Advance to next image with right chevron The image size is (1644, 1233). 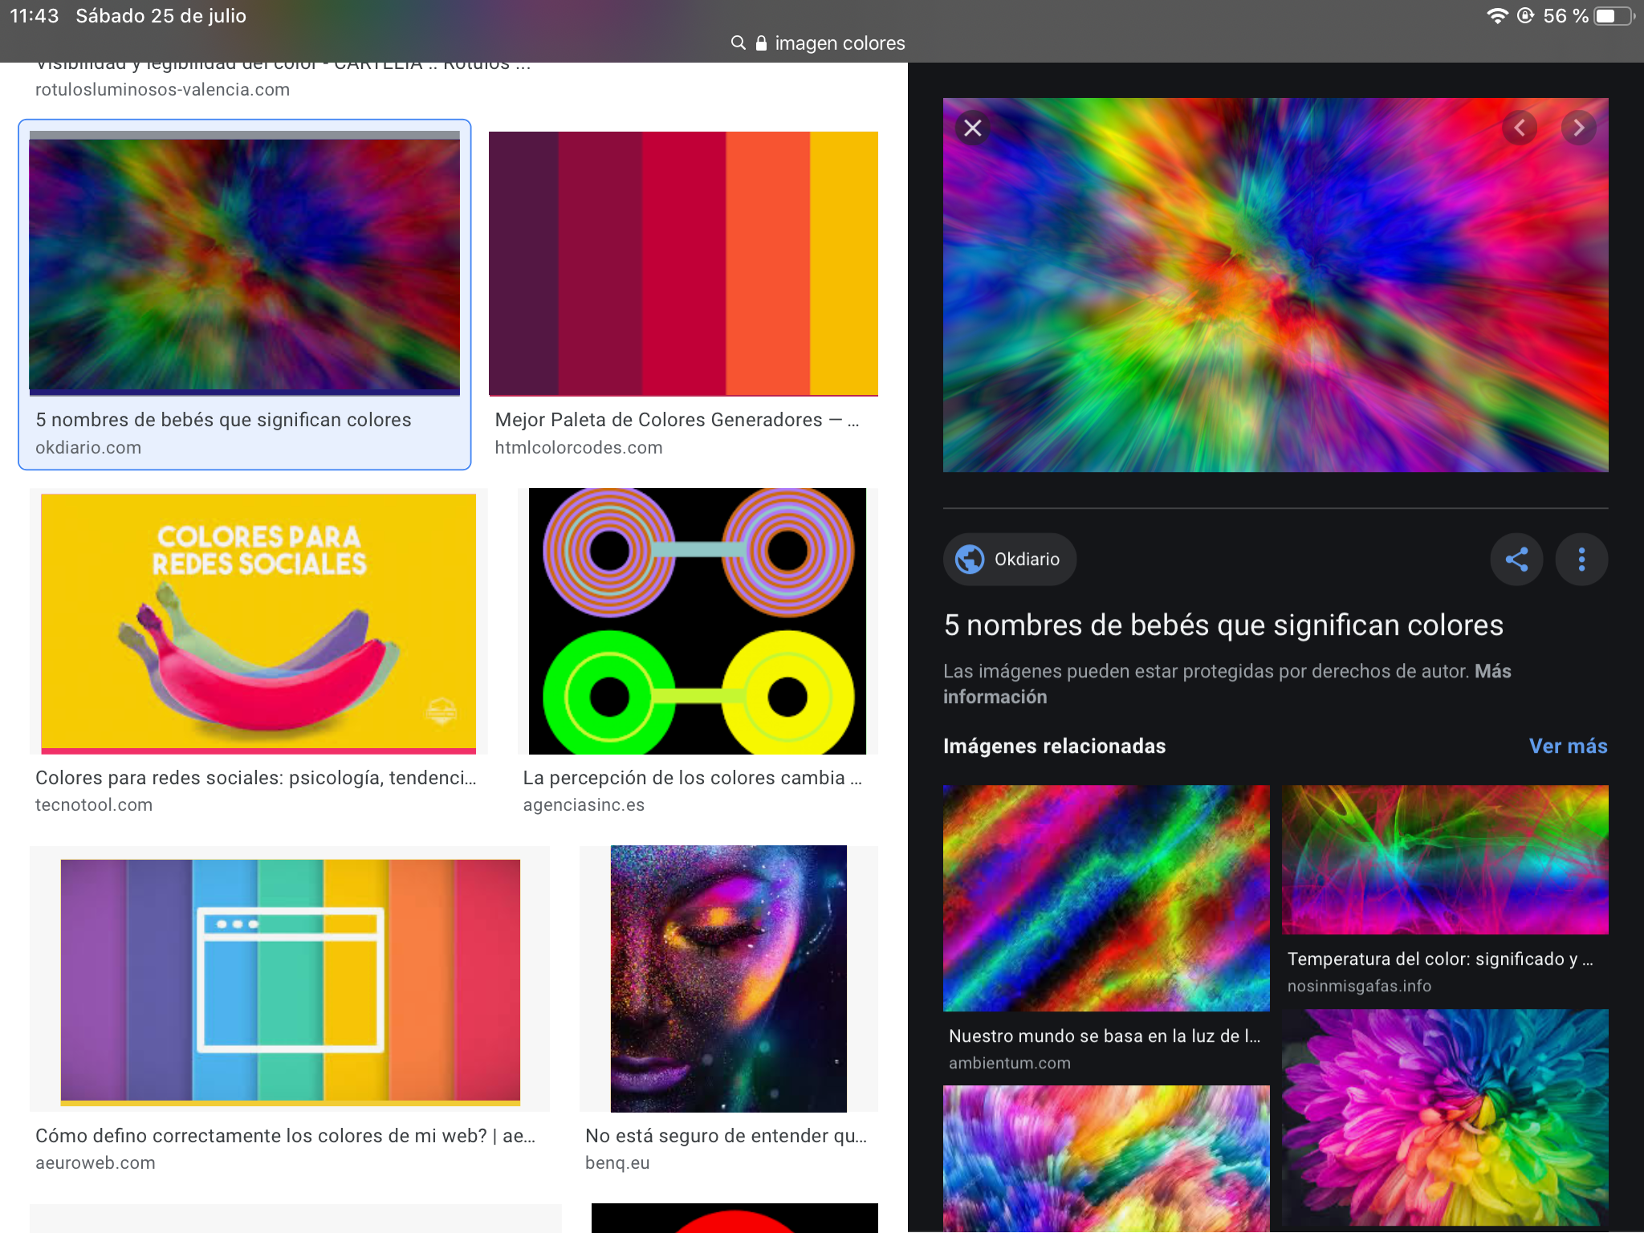tap(1578, 128)
